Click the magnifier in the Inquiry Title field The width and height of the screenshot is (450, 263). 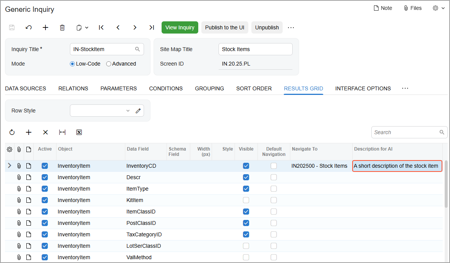pos(138,49)
